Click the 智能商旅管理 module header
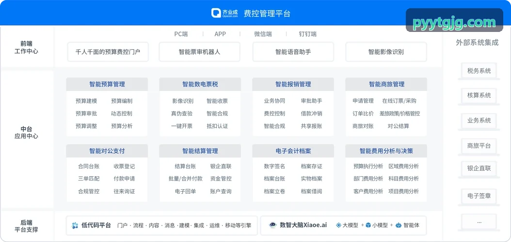Screen dimensions: 511x242 [x=386, y=84]
